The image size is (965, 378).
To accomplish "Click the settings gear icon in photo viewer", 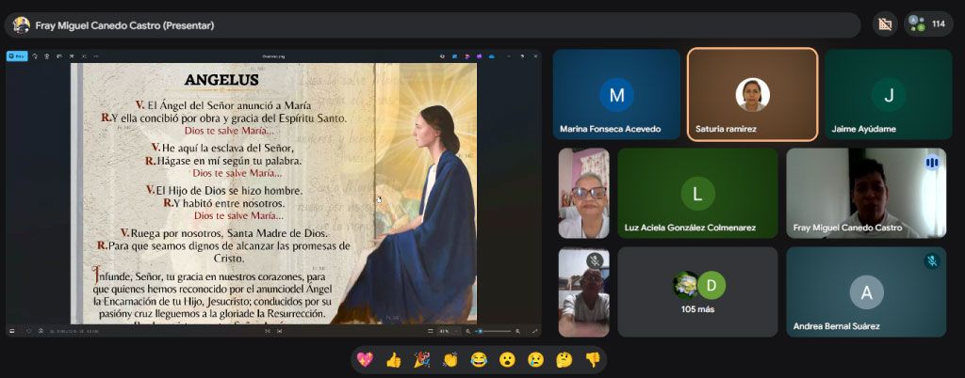I will click(443, 56).
